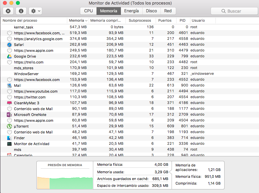Select the Red tab
259x193 pixels.
pyautogui.click(x=168, y=11)
